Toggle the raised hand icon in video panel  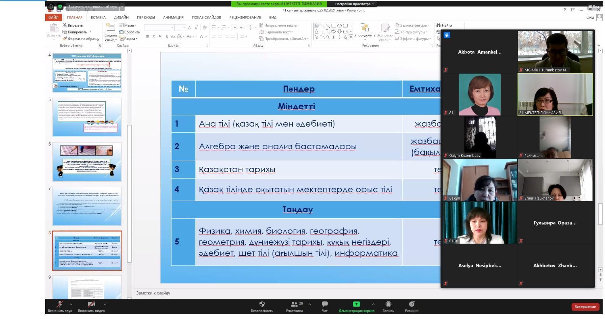pos(447,35)
